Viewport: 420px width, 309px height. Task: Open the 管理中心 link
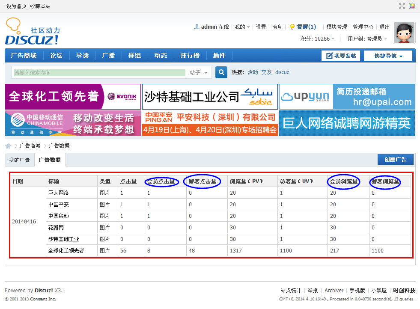[363, 27]
